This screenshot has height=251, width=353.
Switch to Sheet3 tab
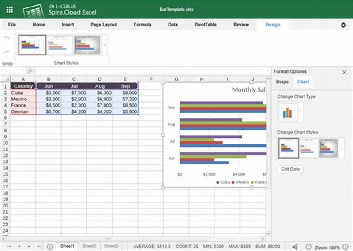pyautogui.click(x=111, y=246)
